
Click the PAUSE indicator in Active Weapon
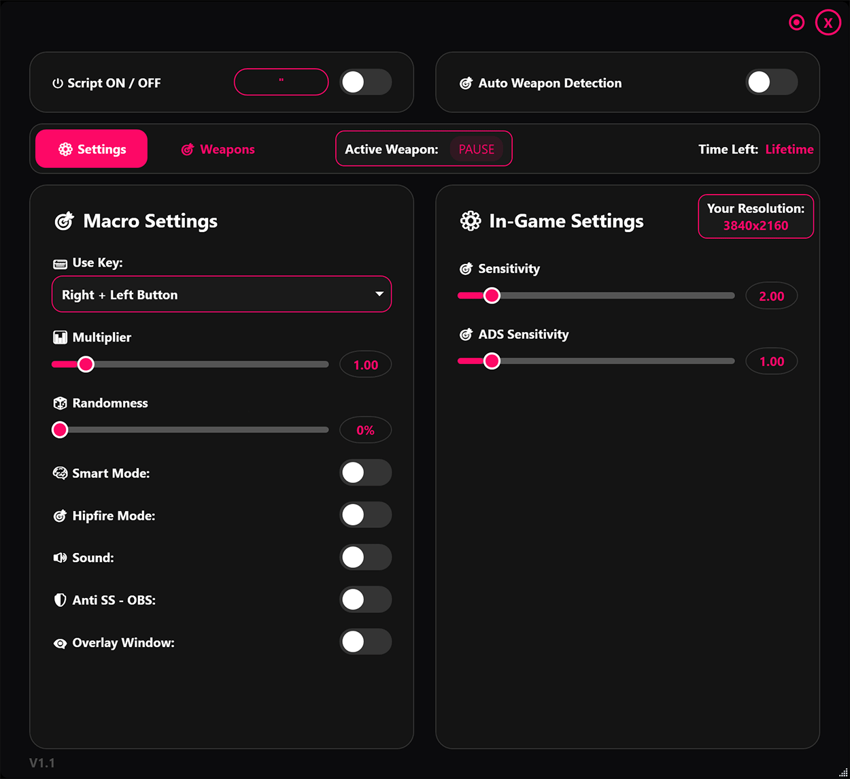[477, 149]
